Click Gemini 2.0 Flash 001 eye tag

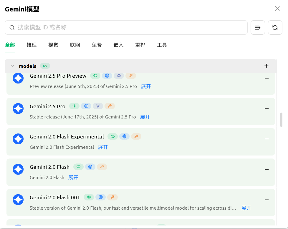coord(89,197)
